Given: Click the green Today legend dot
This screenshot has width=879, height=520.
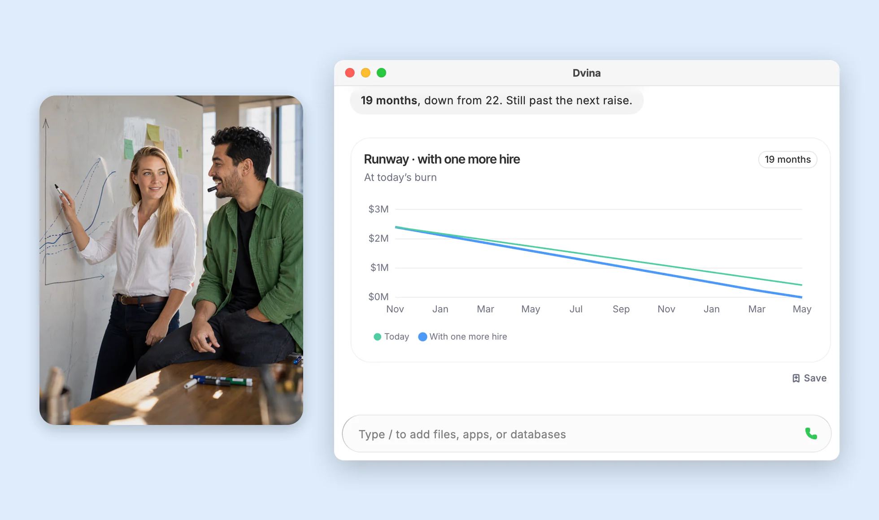Looking at the screenshot, I should point(378,337).
